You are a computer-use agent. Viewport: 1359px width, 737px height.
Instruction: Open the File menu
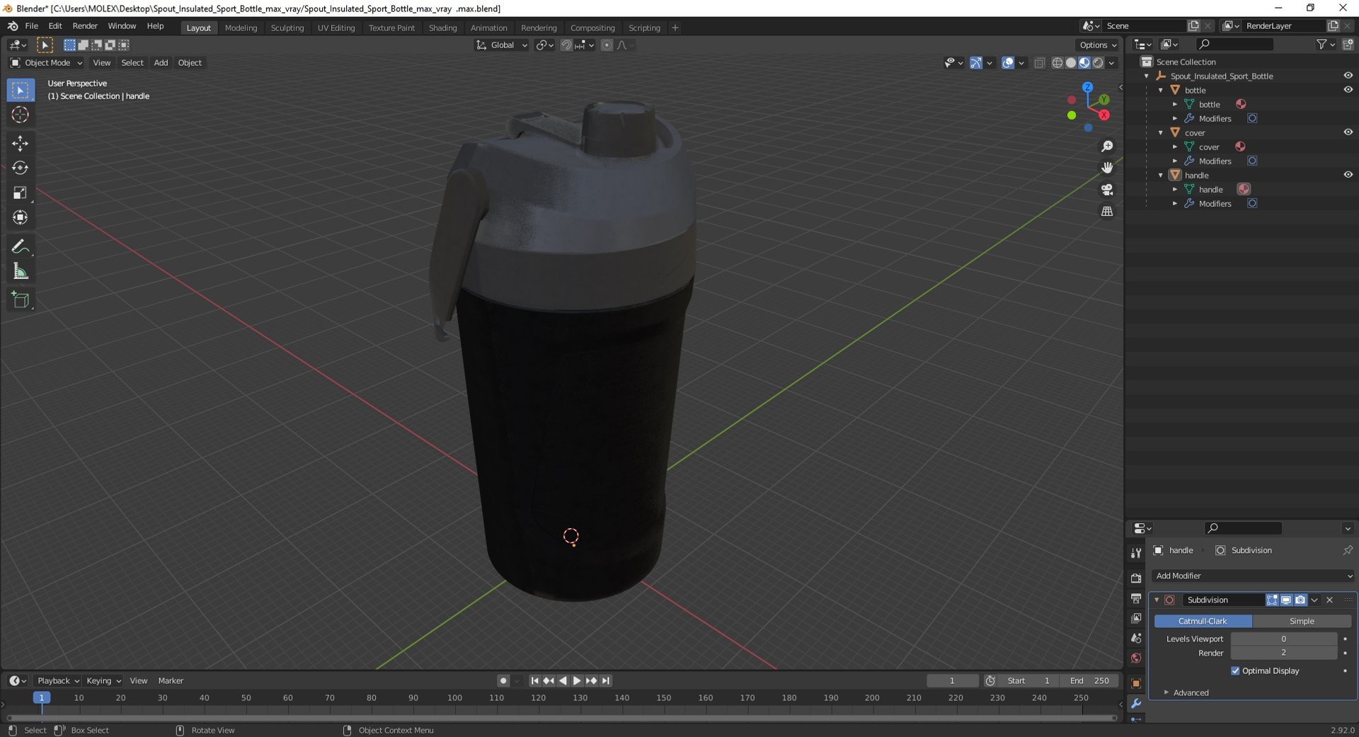31,25
